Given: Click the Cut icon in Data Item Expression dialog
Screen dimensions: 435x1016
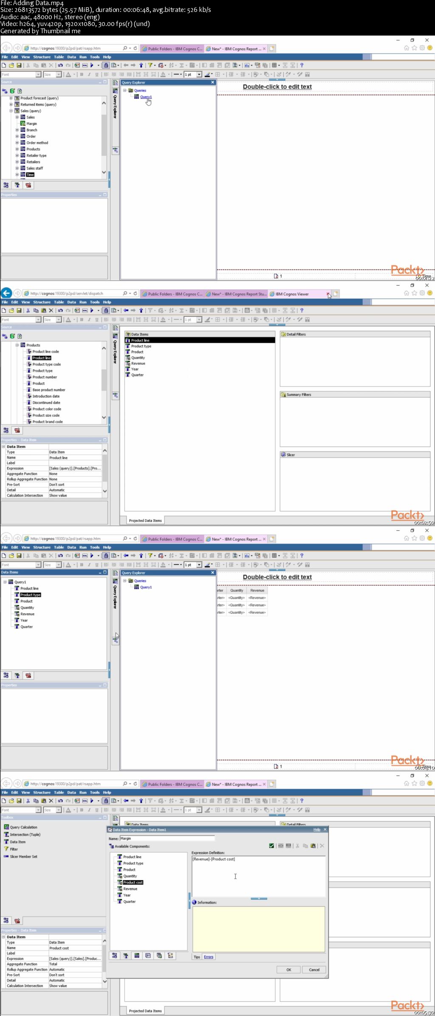Looking at the screenshot, I should [x=298, y=846].
